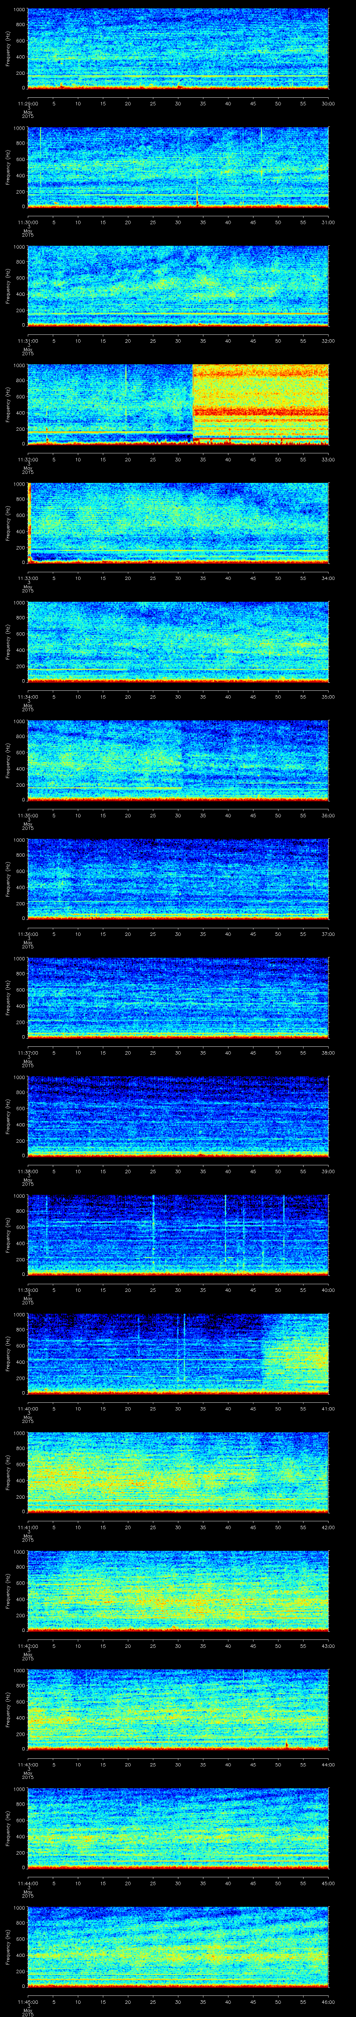Select the 11:35:00 spectrogram panel
This screenshot has height=2017, width=356.
coord(178,760)
